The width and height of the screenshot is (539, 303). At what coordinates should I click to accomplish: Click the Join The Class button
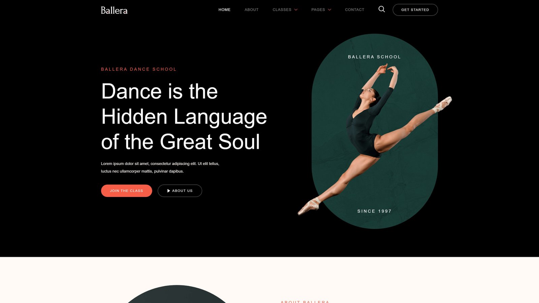127,191
